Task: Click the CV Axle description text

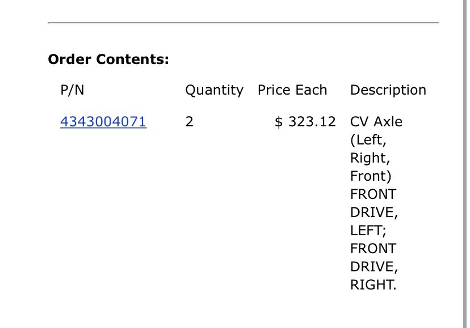Action: tap(376, 122)
